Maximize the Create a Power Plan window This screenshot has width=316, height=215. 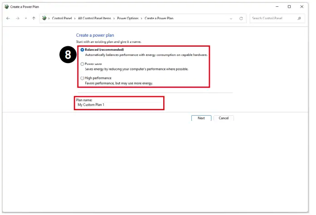289,7
